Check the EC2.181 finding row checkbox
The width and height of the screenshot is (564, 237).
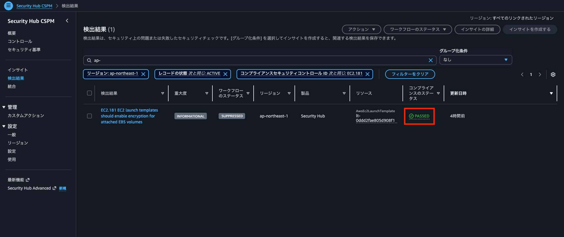coord(89,116)
